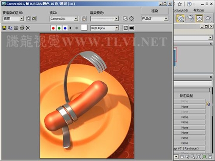Open the area to render dropdown

[13, 18]
